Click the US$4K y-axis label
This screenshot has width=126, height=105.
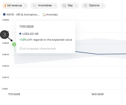coord(6,43)
